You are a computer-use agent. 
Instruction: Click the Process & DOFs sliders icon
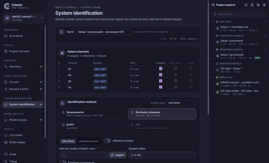(x=6, y=89)
